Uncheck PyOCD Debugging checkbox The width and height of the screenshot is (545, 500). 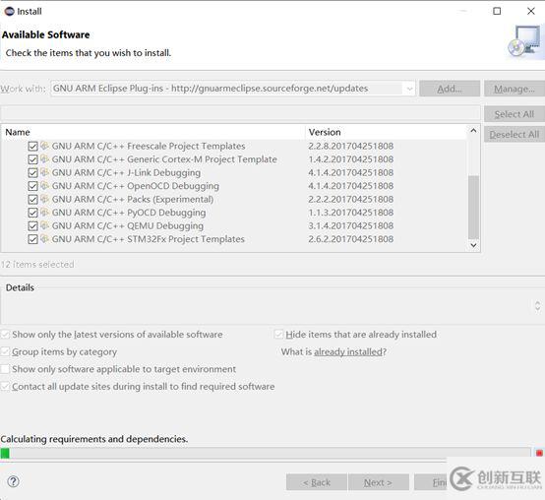(32, 213)
